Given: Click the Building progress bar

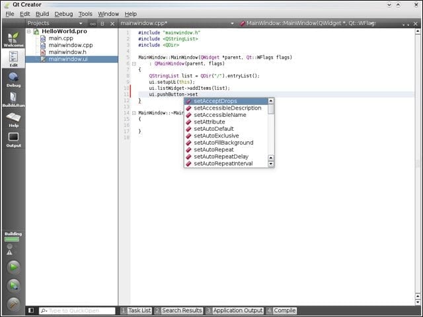Looking at the screenshot, I should tap(12, 239).
